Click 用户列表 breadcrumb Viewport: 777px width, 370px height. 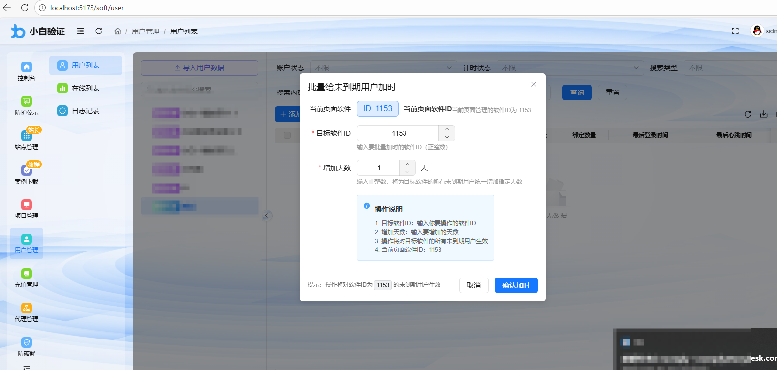[x=184, y=31]
